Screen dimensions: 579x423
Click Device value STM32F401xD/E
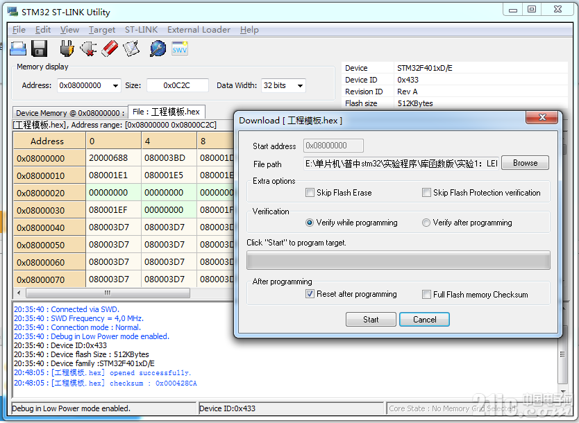[425, 68]
